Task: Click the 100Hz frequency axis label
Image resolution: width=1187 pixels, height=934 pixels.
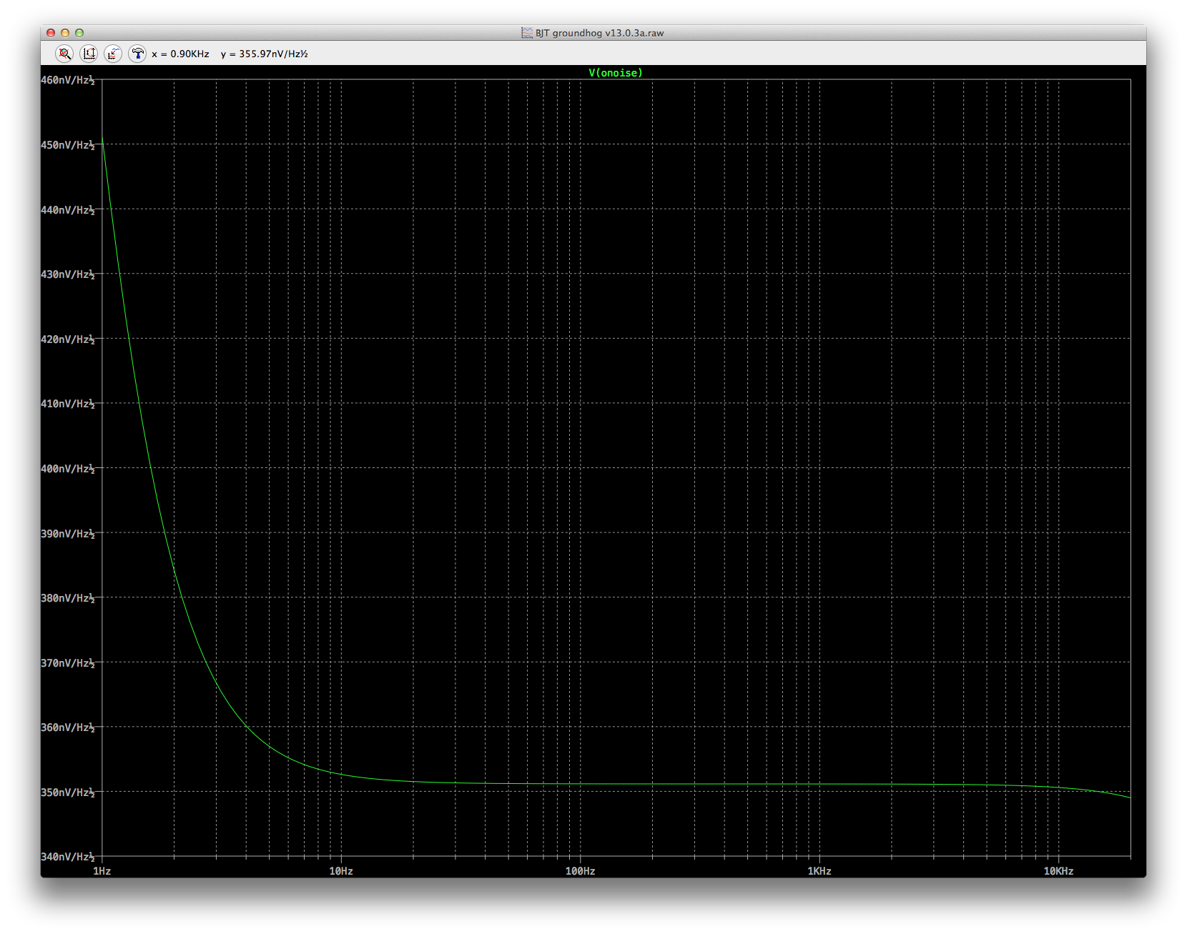Action: pos(581,871)
